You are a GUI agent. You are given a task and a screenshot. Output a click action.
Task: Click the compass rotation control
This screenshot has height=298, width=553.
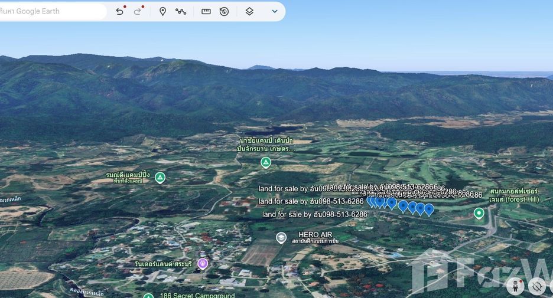[x=537, y=286]
